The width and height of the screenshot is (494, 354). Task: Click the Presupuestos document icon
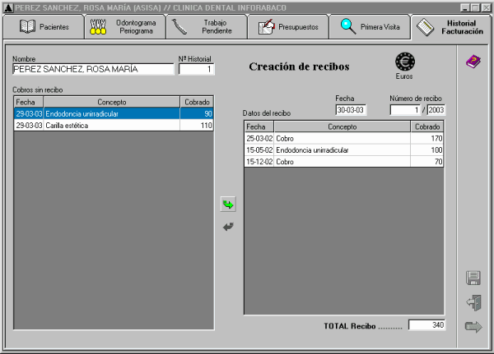pos(266,27)
